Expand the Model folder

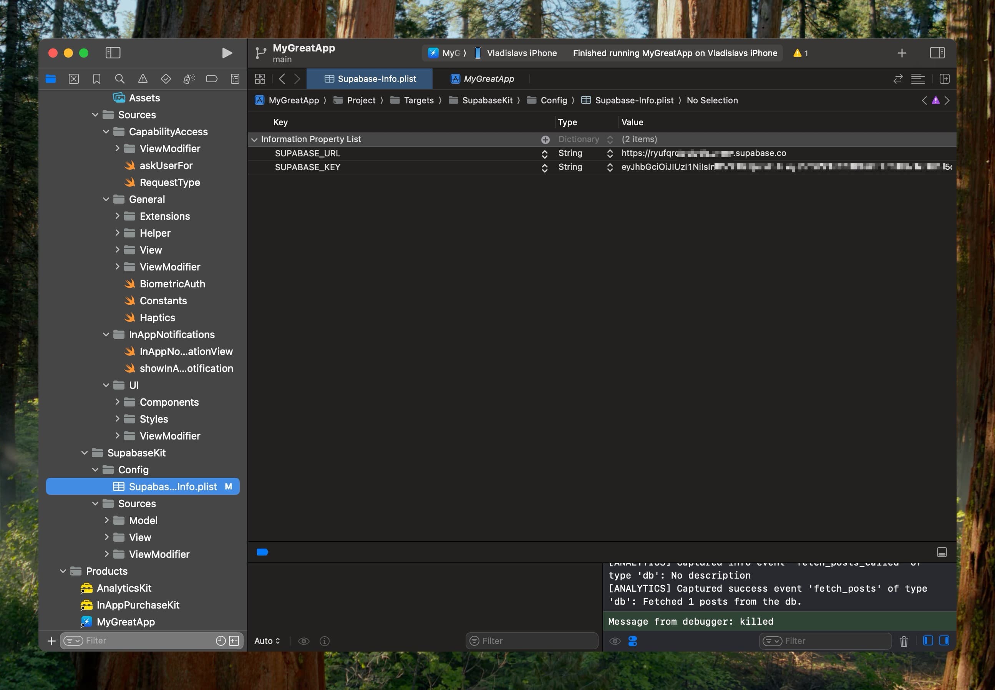pos(106,520)
